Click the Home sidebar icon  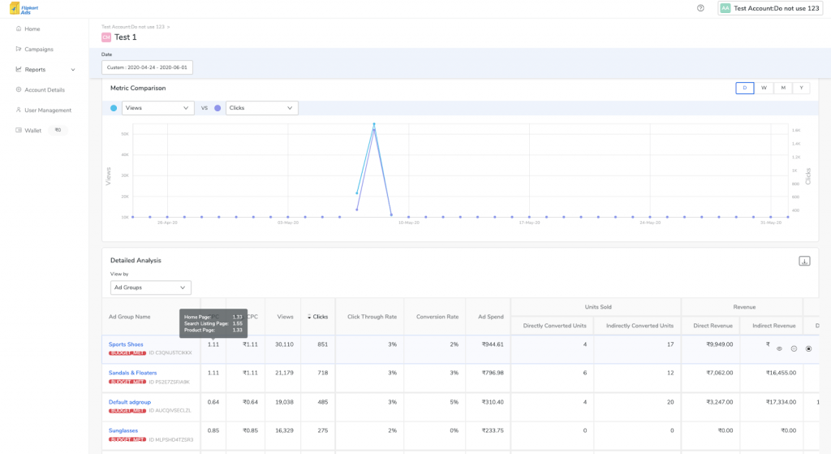pyautogui.click(x=19, y=28)
